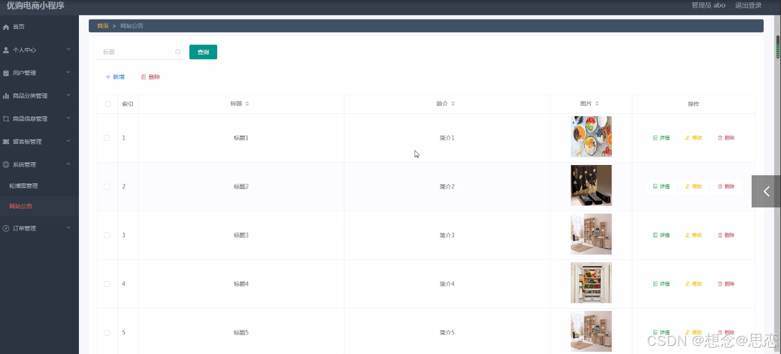
Task: Check the checkbox for row 标题3
Action: point(107,235)
